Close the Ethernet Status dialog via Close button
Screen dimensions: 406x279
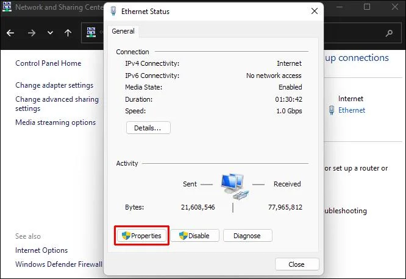(x=297, y=264)
